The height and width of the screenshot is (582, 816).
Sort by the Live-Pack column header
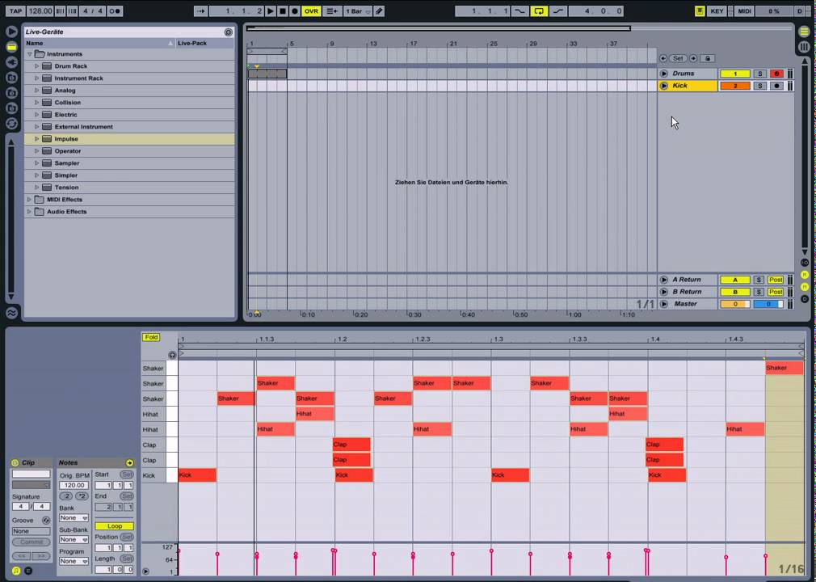[x=205, y=43]
